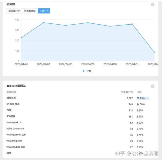Switch to the 浏览量(PV) tab
Screen dimensions: 162x160
pyautogui.click(x=14, y=11)
